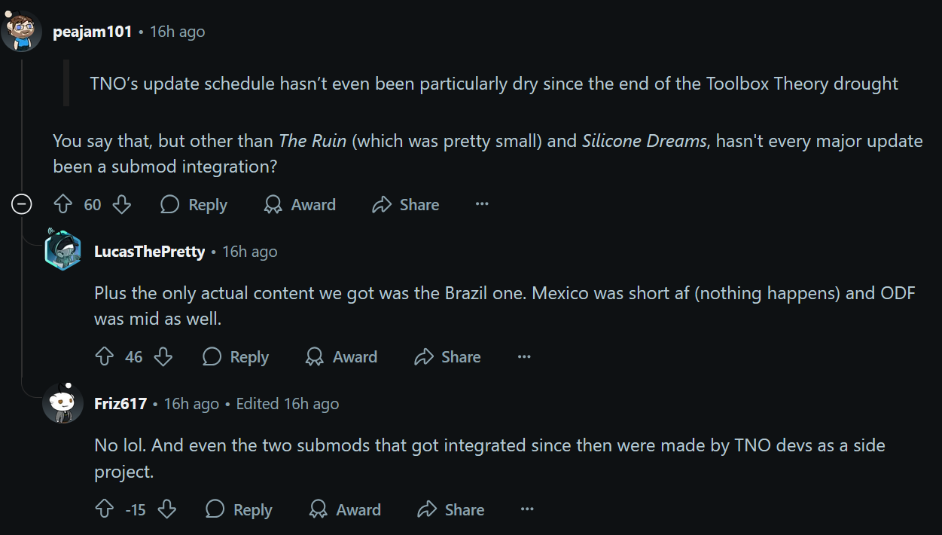Upvote LucasThePretty's comment
The image size is (942, 535).
coord(105,356)
